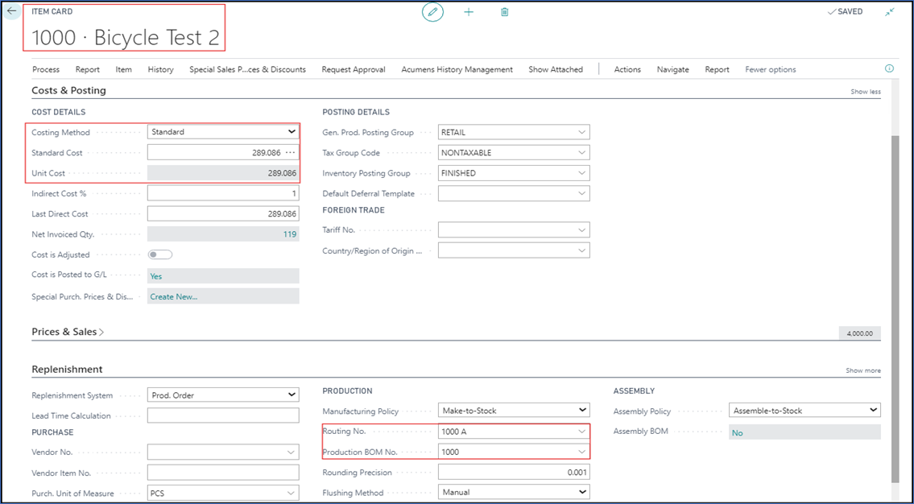914x504 pixels.
Task: Click the Standard Cost ellipsis button
Action: tap(291, 153)
